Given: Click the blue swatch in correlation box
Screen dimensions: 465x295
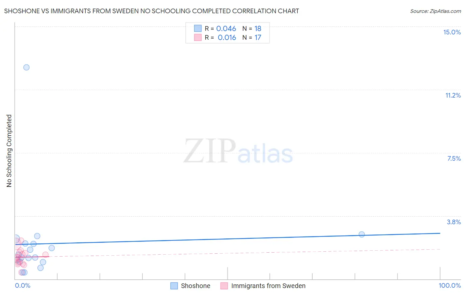Looking at the screenshot, I should coord(198,28).
